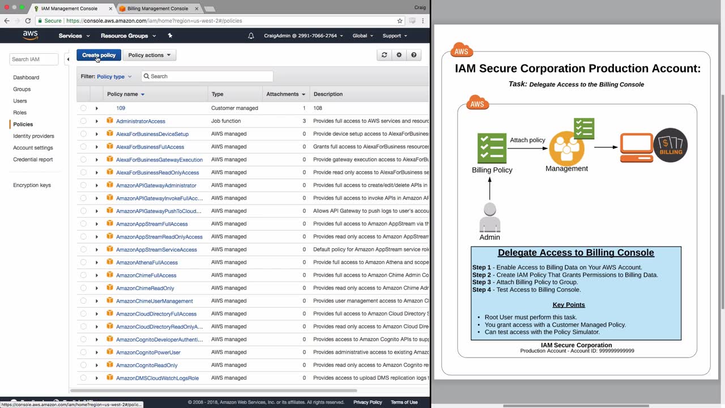Select the radio button for policy 109

(84, 108)
